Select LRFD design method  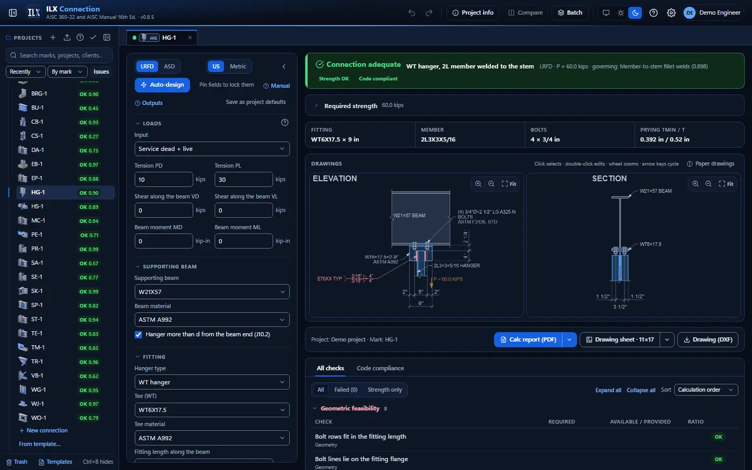147,66
